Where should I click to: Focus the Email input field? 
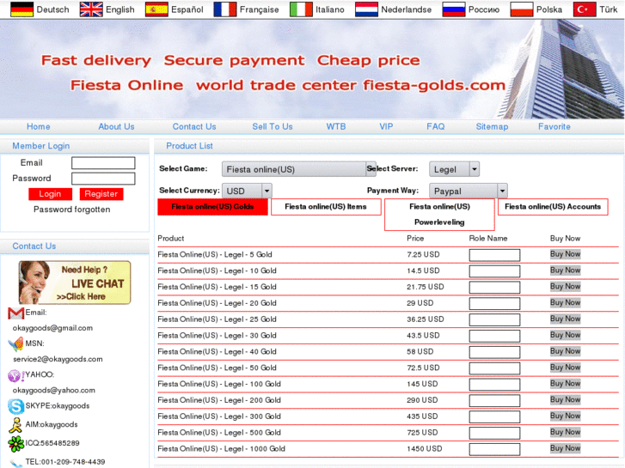pos(103,163)
